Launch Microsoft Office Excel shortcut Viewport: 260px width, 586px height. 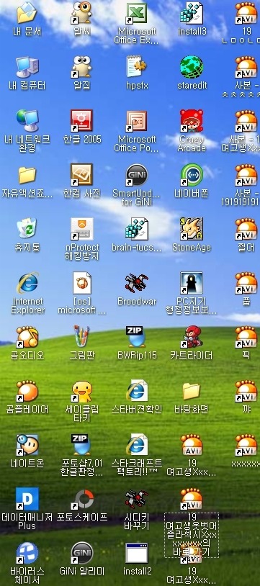coord(137,13)
